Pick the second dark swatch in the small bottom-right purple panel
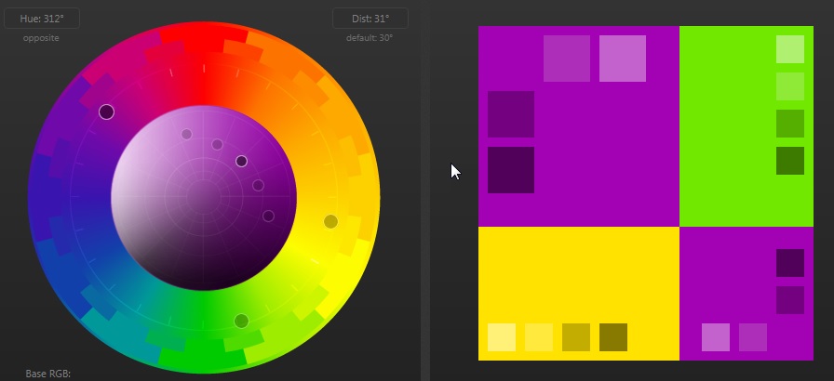 790,300
